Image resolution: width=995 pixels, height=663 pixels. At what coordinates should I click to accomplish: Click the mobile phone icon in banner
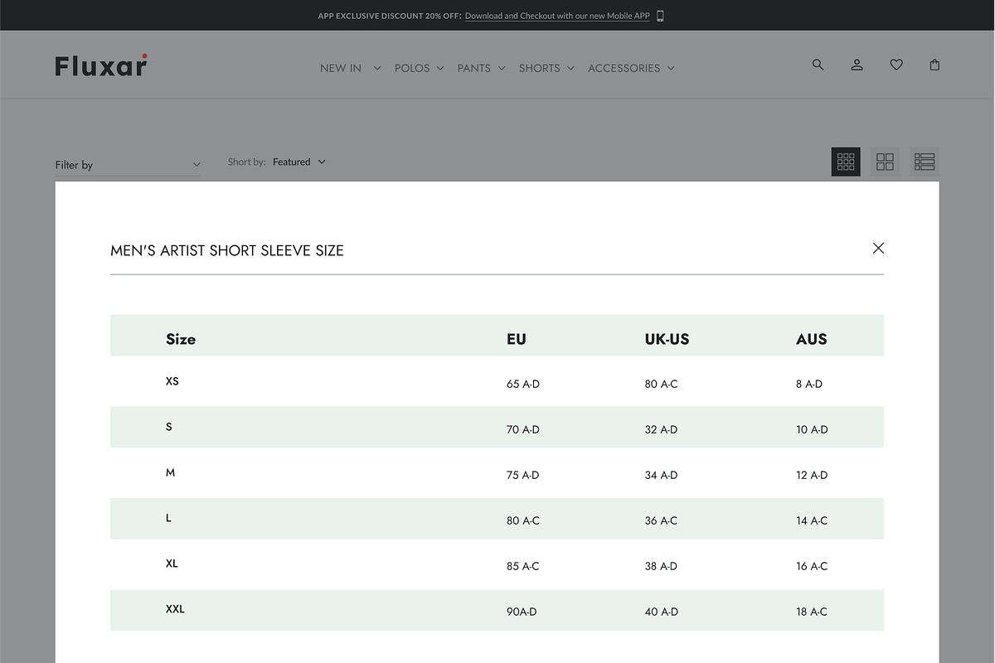(660, 16)
